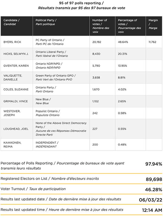Screen dimensions: 163x220
Task: Select the HICKS, SELWYN J. candidate cell
Action: pyautogui.click(x=17, y=54)
